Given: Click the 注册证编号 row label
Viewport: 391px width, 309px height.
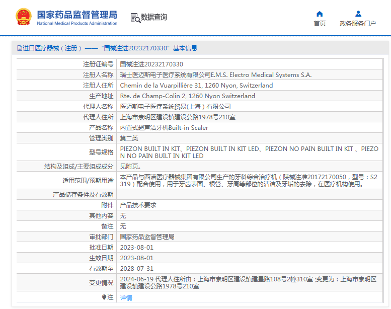Looking at the screenshot, I should pyautogui.click(x=98, y=64).
